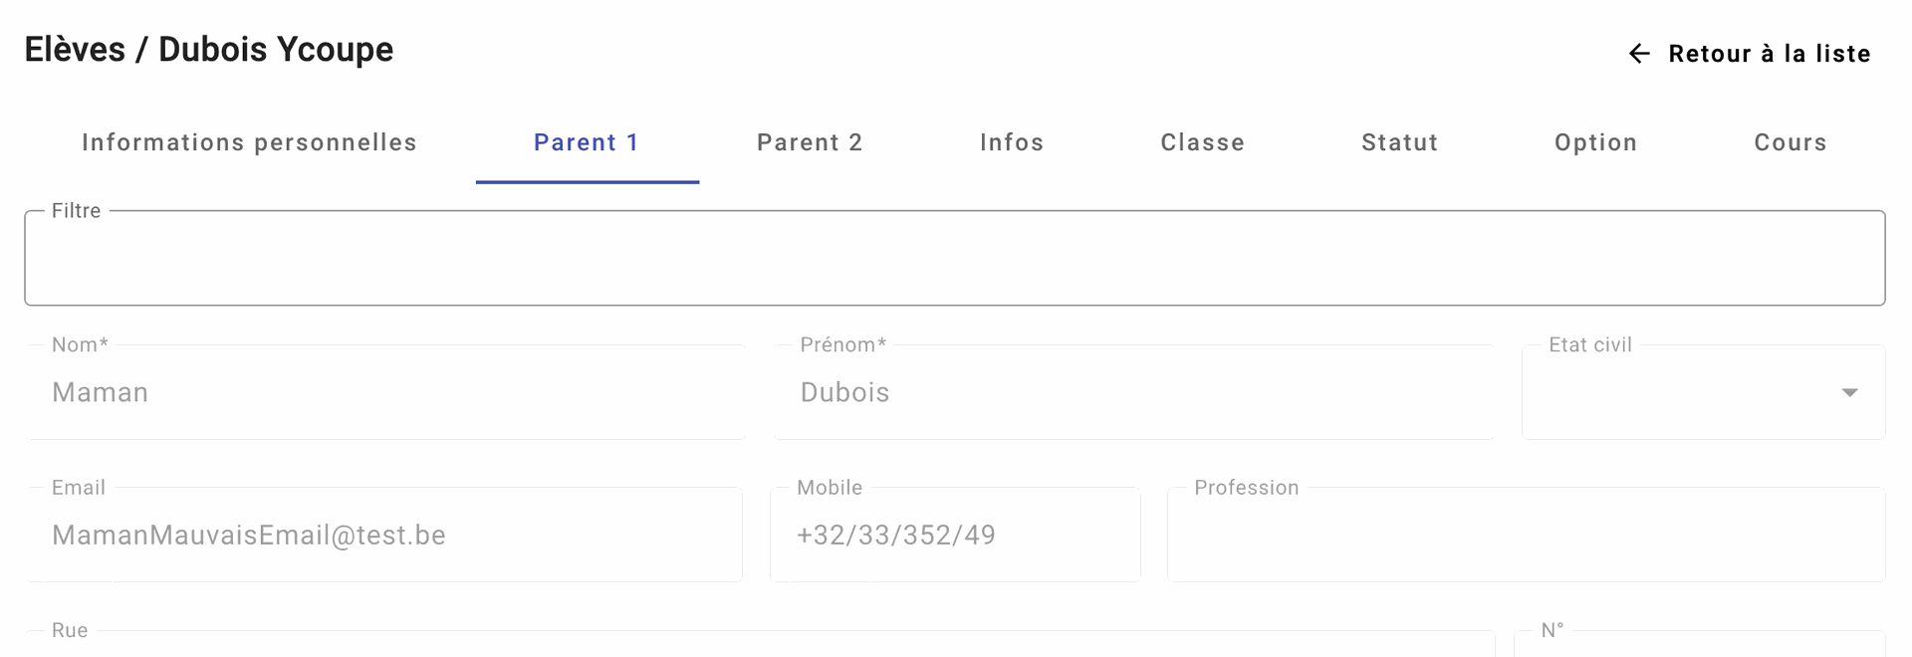Click the Elèves / Dubois Ycoupe heading
This screenshot has width=1912, height=657.
(x=209, y=50)
